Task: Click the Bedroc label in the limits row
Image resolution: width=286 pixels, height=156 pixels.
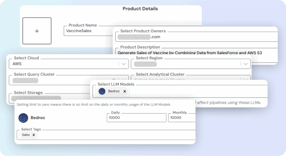Action: click(x=38, y=118)
